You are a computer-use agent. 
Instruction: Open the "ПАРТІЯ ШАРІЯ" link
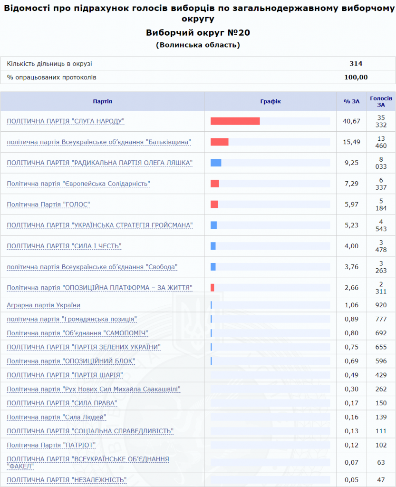coord(65,375)
